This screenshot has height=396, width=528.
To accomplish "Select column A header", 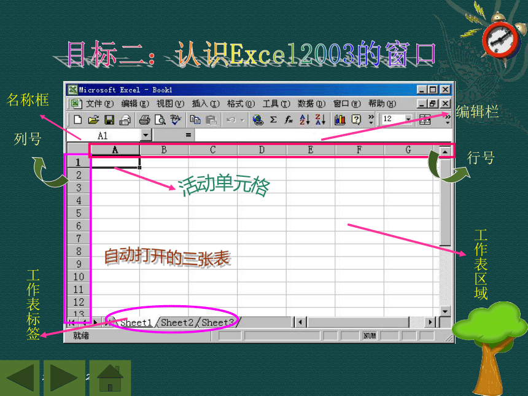I will (115, 150).
